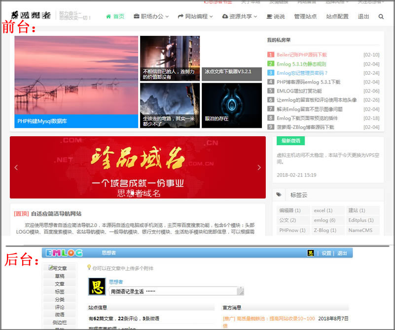
Task: Open Beilei记账PHP源码下载 link
Action: click(x=301, y=55)
